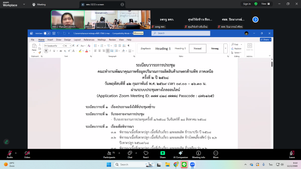The height and width of the screenshot is (169, 301).
Task: Start camera with Video button
Action: 27,154
